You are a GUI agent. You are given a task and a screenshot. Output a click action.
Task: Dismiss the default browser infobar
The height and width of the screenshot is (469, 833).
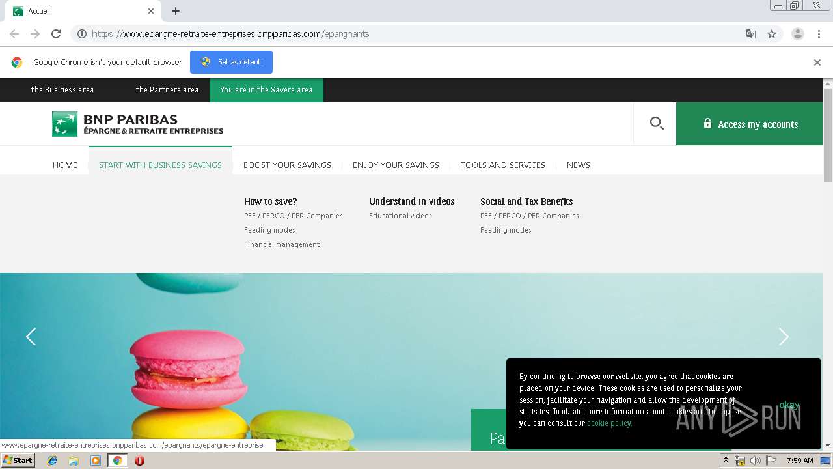coord(817,63)
